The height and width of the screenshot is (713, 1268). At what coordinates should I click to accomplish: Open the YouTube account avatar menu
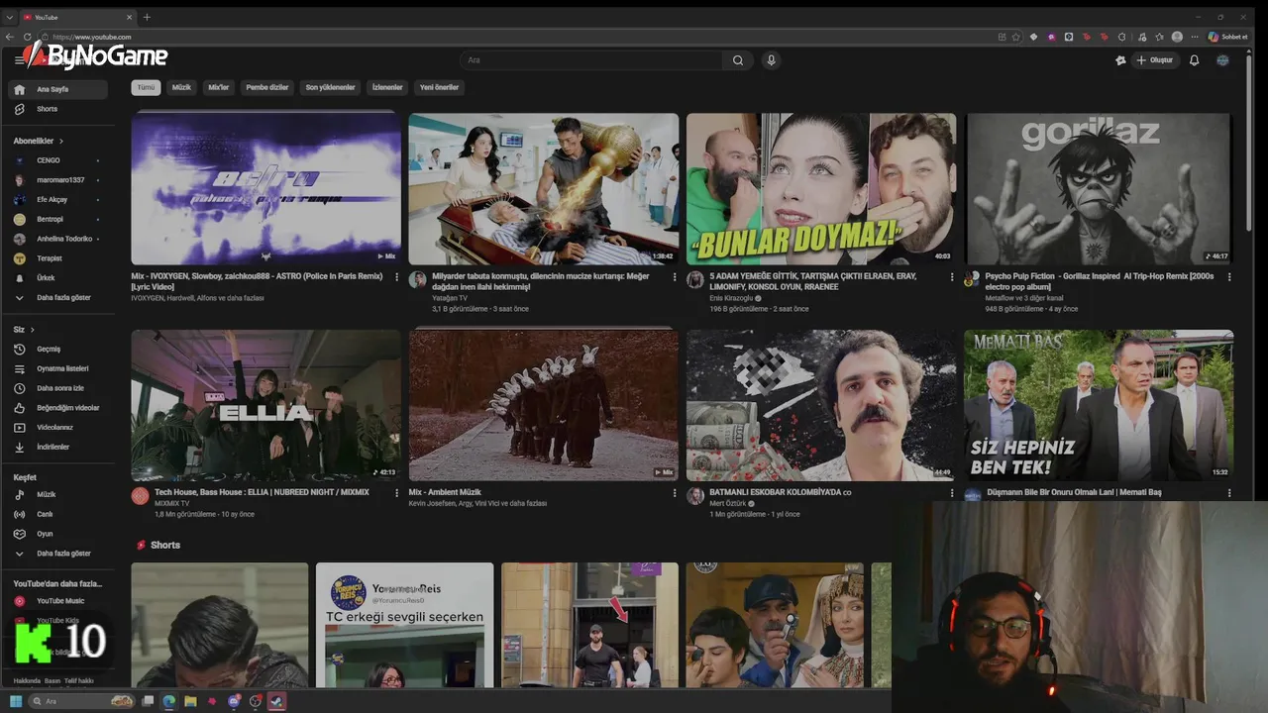tap(1222, 60)
